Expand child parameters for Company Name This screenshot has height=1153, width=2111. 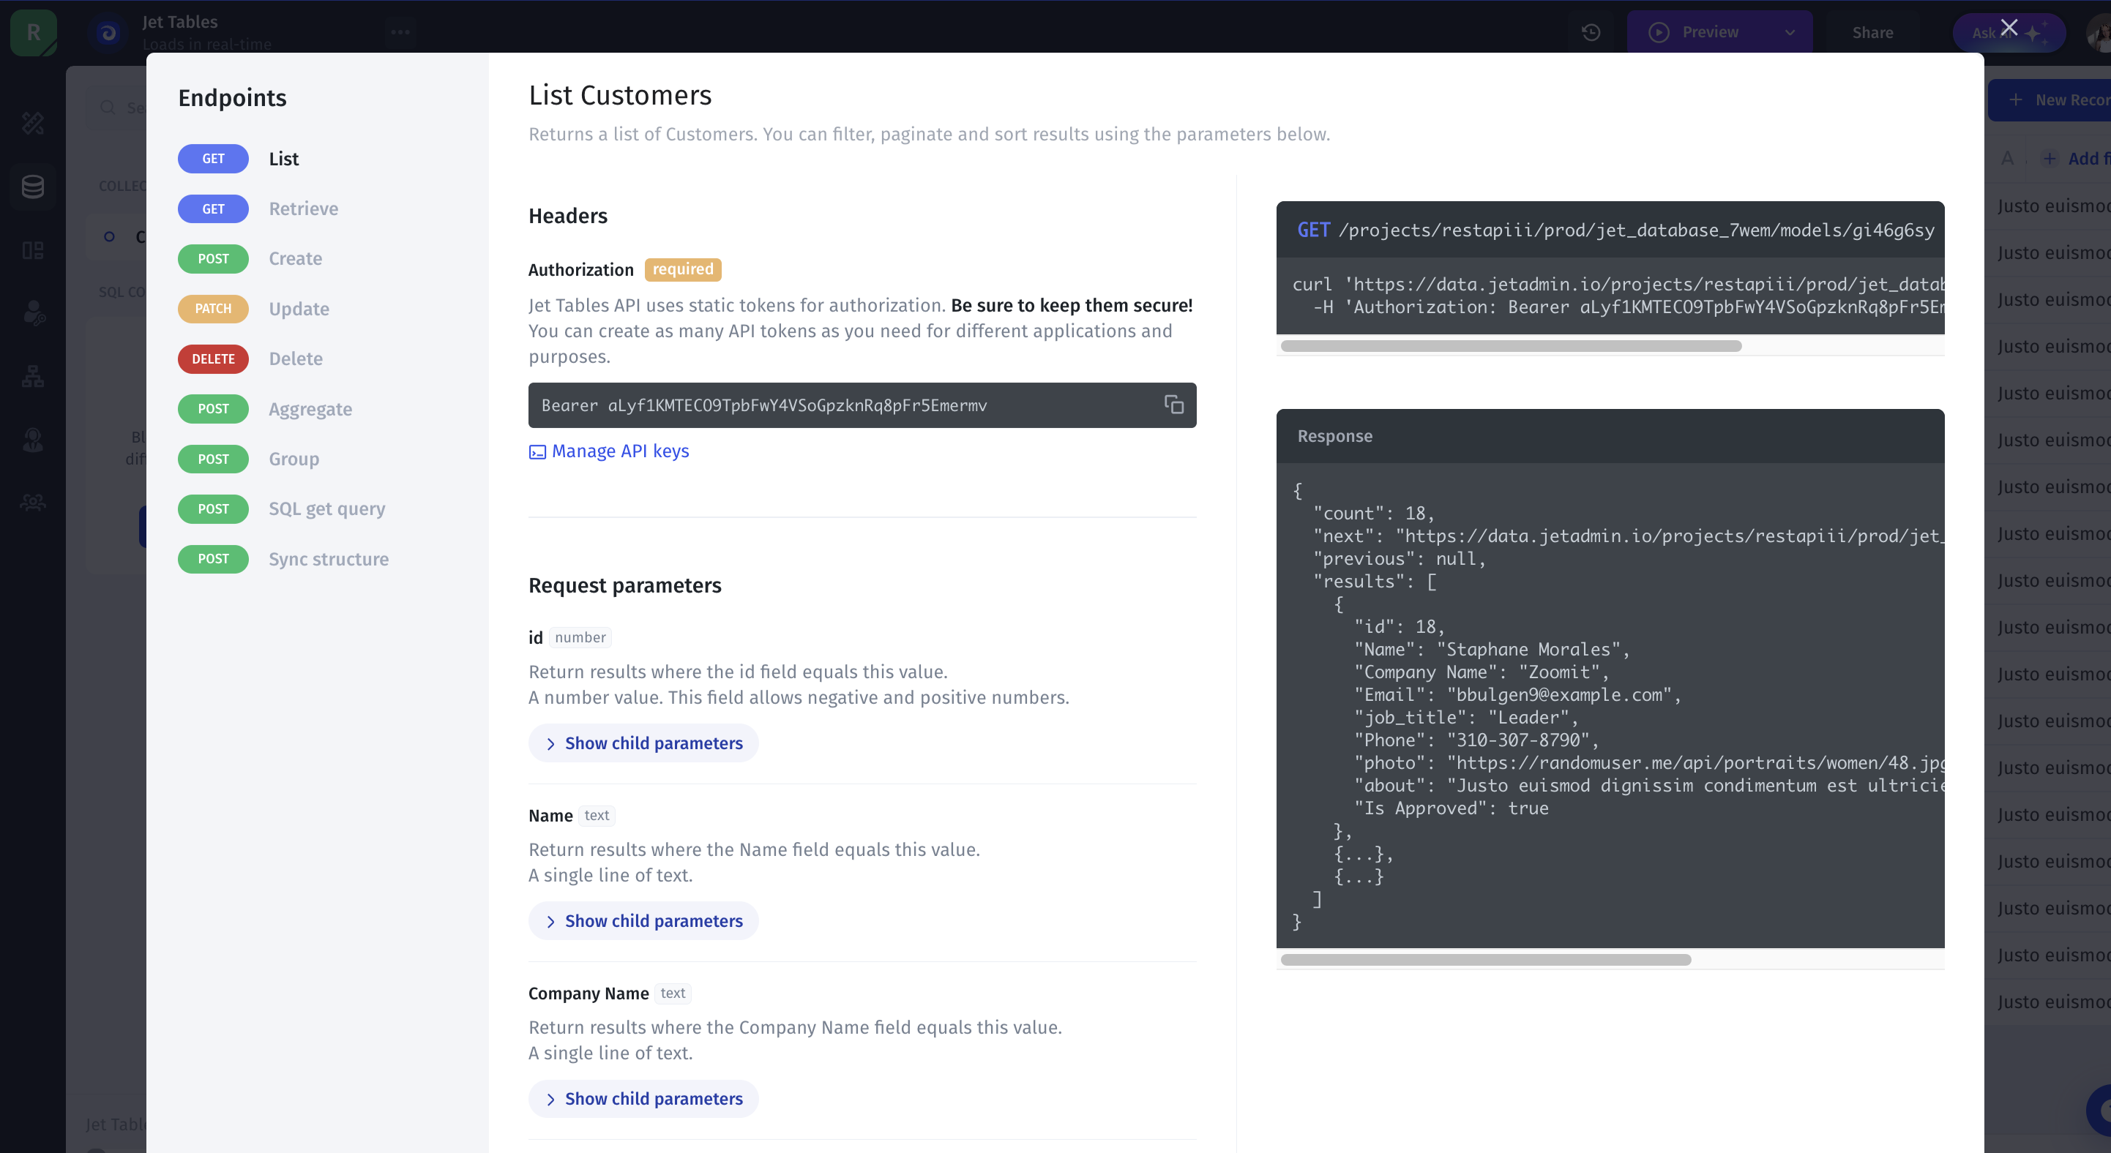643,1098
